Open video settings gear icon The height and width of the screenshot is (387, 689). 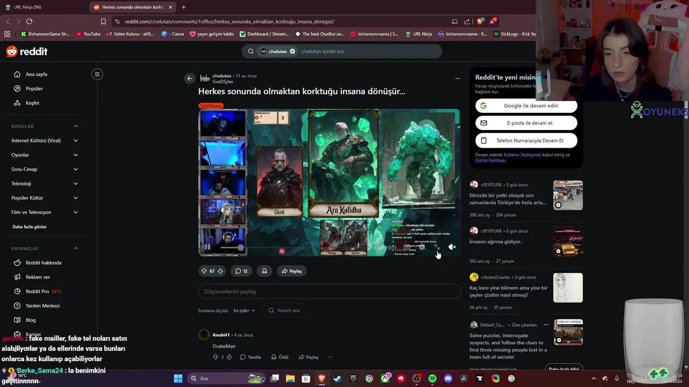[x=422, y=247]
